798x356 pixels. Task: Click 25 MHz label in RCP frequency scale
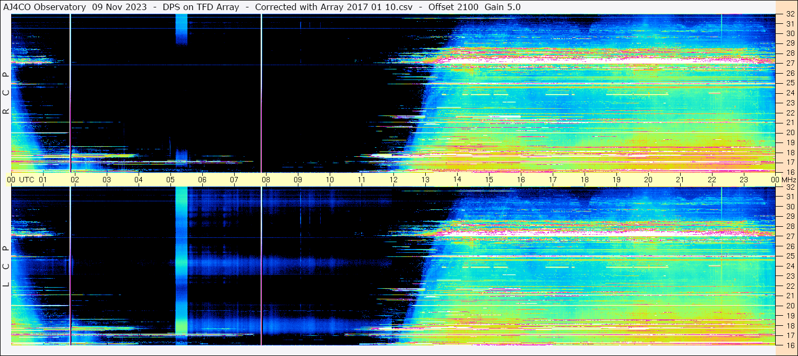[790, 83]
